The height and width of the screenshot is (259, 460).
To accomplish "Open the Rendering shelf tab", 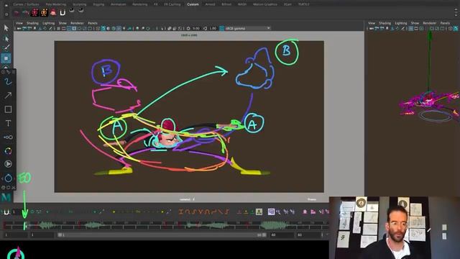I will click(x=139, y=4).
